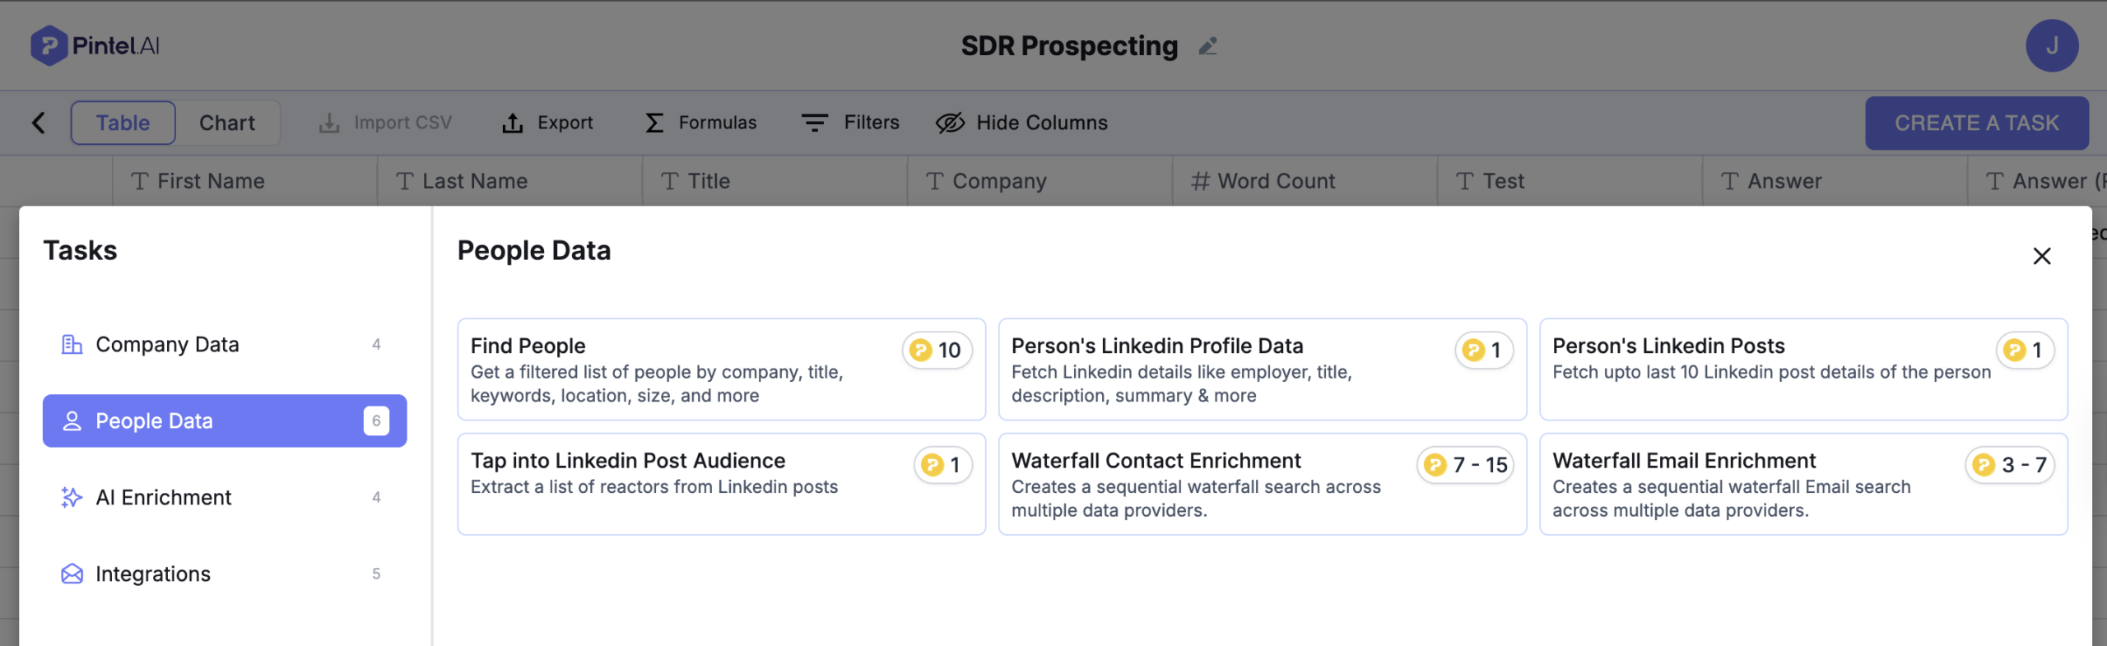Screen dimensions: 2107x646
Task: Click the Import CSV button
Action: click(385, 123)
